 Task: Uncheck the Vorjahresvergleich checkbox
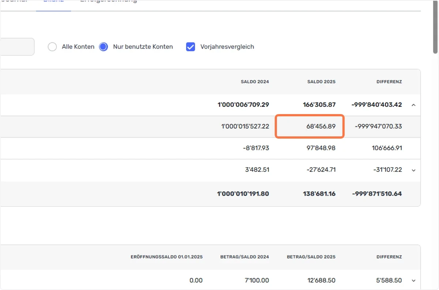click(191, 47)
